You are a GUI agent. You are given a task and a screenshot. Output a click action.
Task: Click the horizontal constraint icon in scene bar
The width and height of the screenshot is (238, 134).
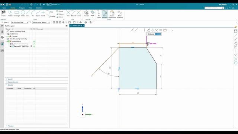(141, 30)
